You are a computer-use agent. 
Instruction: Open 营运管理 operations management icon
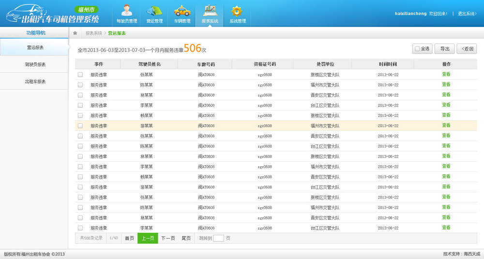(x=154, y=14)
